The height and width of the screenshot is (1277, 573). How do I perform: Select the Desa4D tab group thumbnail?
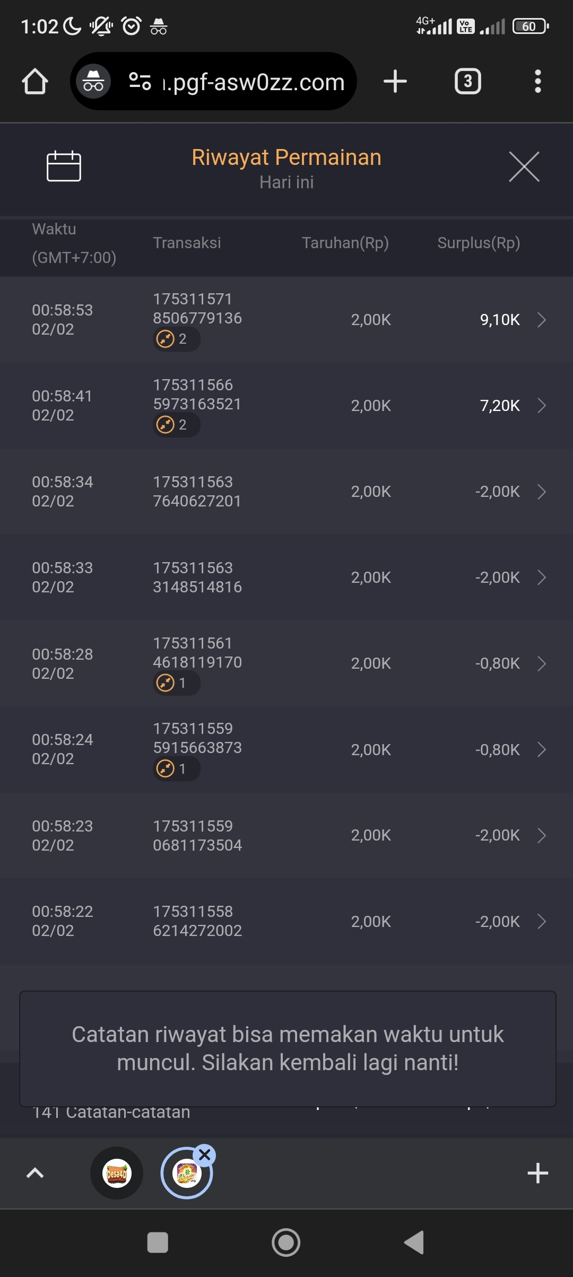pos(117,1173)
